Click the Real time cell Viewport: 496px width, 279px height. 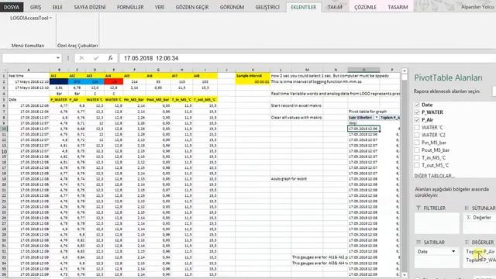(x=29, y=76)
